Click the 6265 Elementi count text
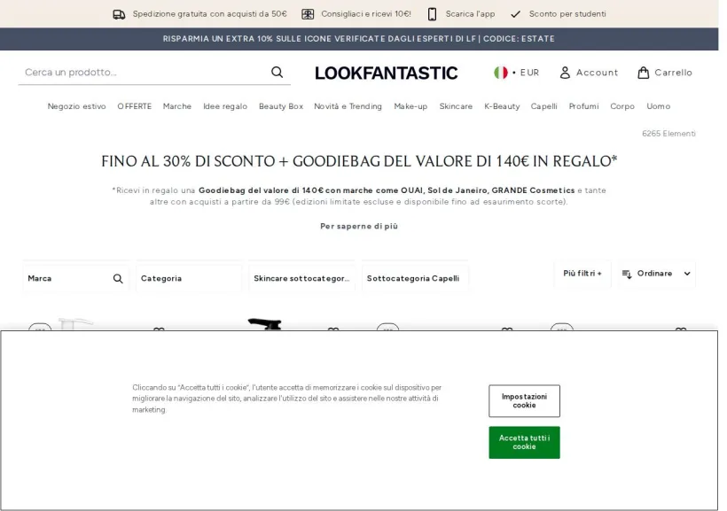 668,134
